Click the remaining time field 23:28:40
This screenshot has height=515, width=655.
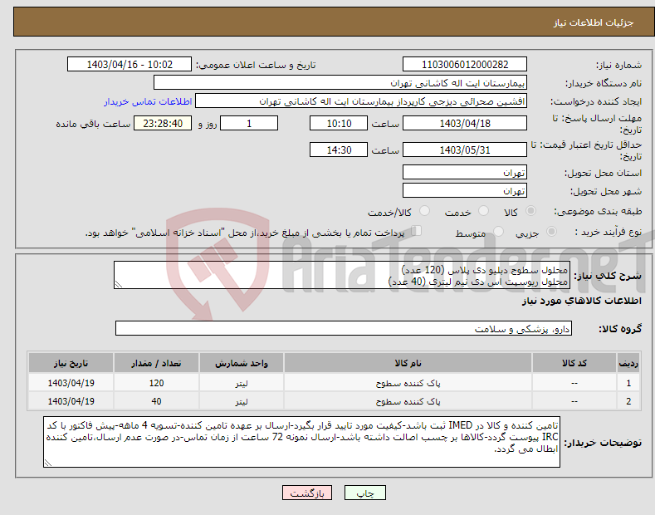pyautogui.click(x=163, y=123)
